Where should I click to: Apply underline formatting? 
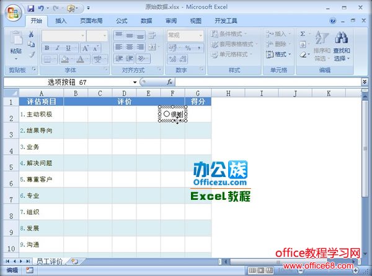tap(68, 48)
